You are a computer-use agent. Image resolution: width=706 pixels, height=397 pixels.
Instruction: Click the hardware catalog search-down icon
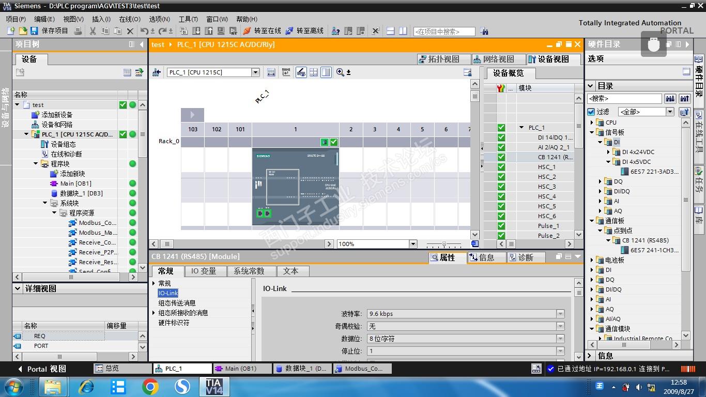(670, 98)
